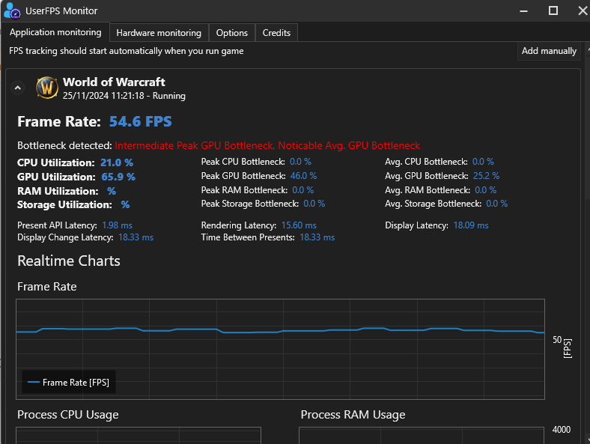
Task: Click Rendering Latency 15.60 ms value
Action: click(299, 225)
